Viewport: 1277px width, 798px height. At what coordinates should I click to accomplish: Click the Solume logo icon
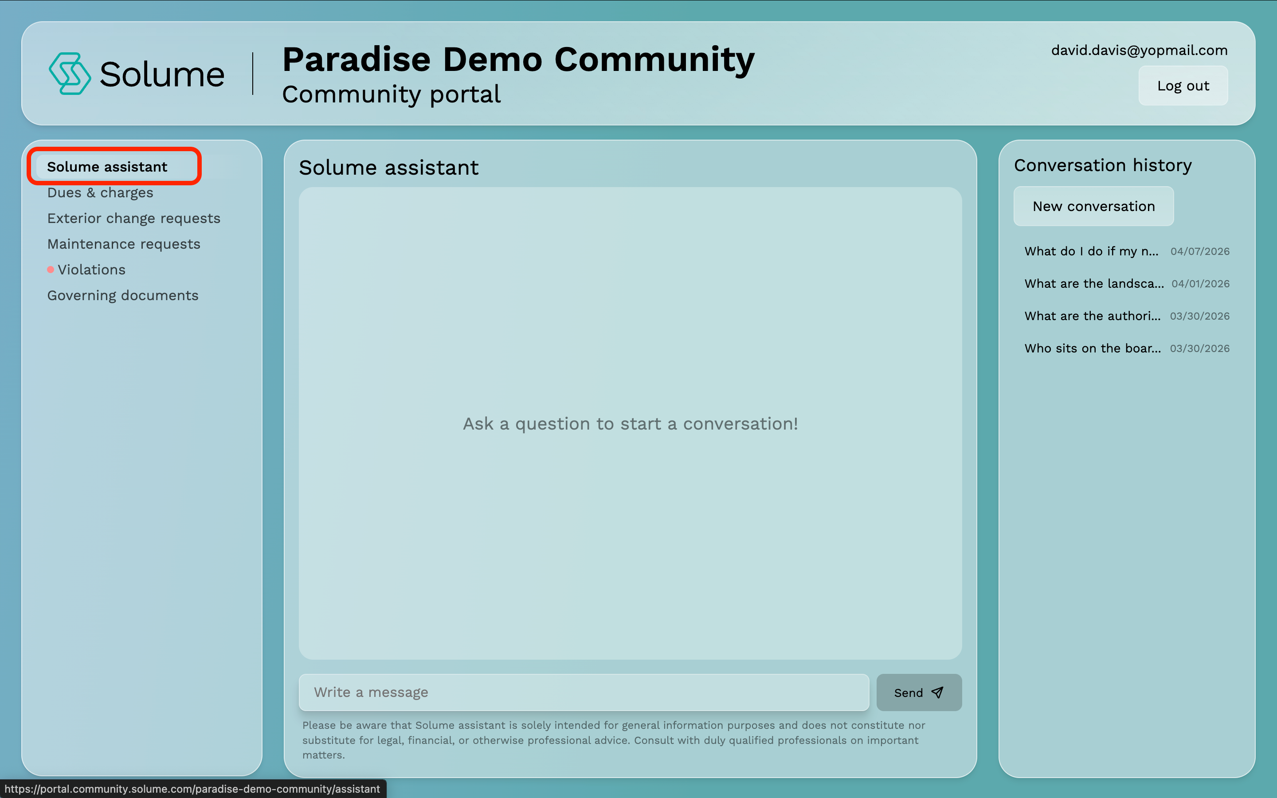pyautogui.click(x=70, y=73)
